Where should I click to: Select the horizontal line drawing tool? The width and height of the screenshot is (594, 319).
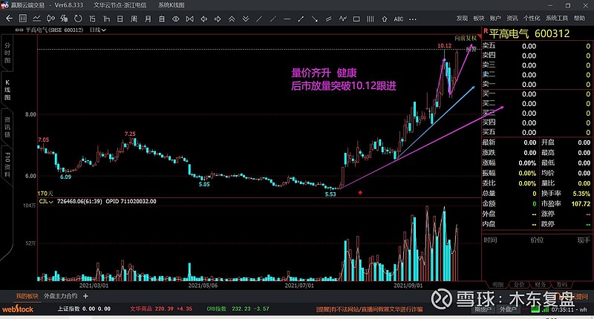(x=287, y=19)
